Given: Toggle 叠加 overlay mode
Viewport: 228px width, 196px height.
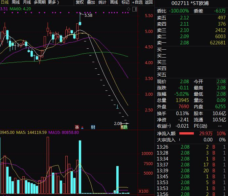Looking at the screenshot, I should pyautogui.click(x=91, y=2).
